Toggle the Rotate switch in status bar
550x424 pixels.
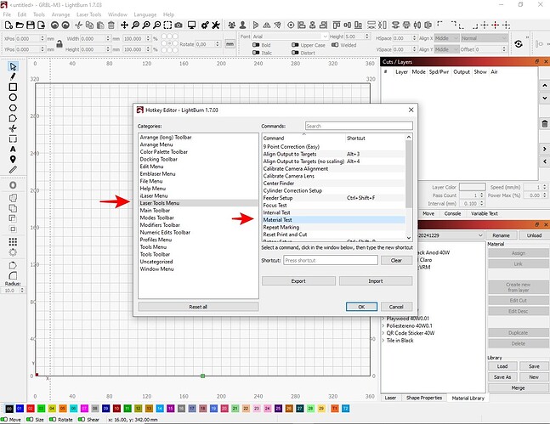pyautogui.click(x=53, y=420)
